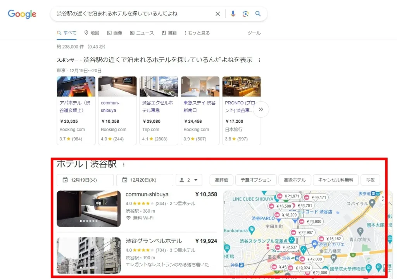Select ¥21,971 hotel pin on map

(x=289, y=196)
